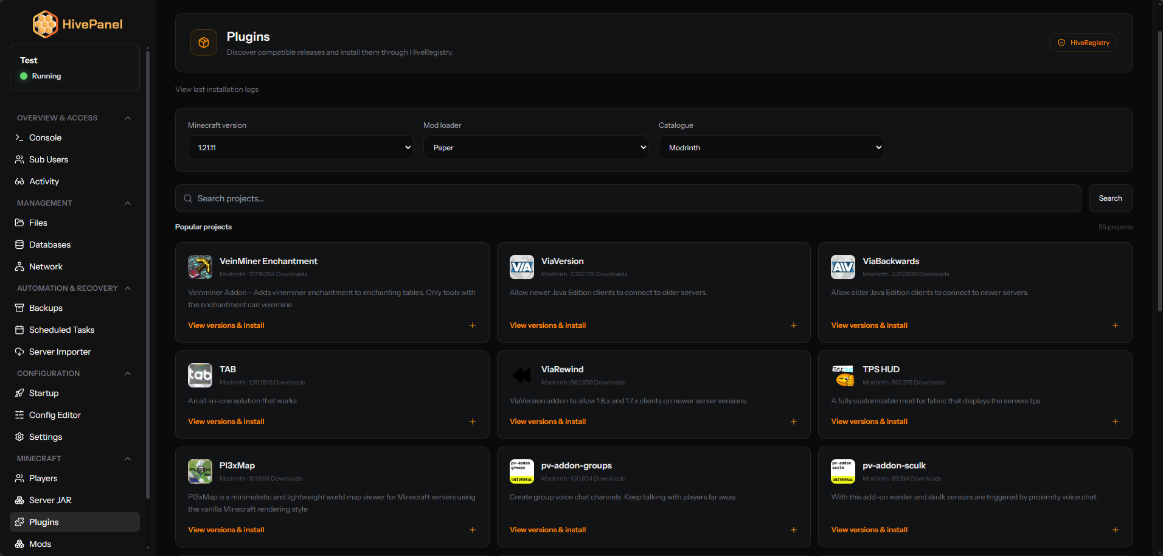Click the Config Editor sliders icon

coord(19,415)
